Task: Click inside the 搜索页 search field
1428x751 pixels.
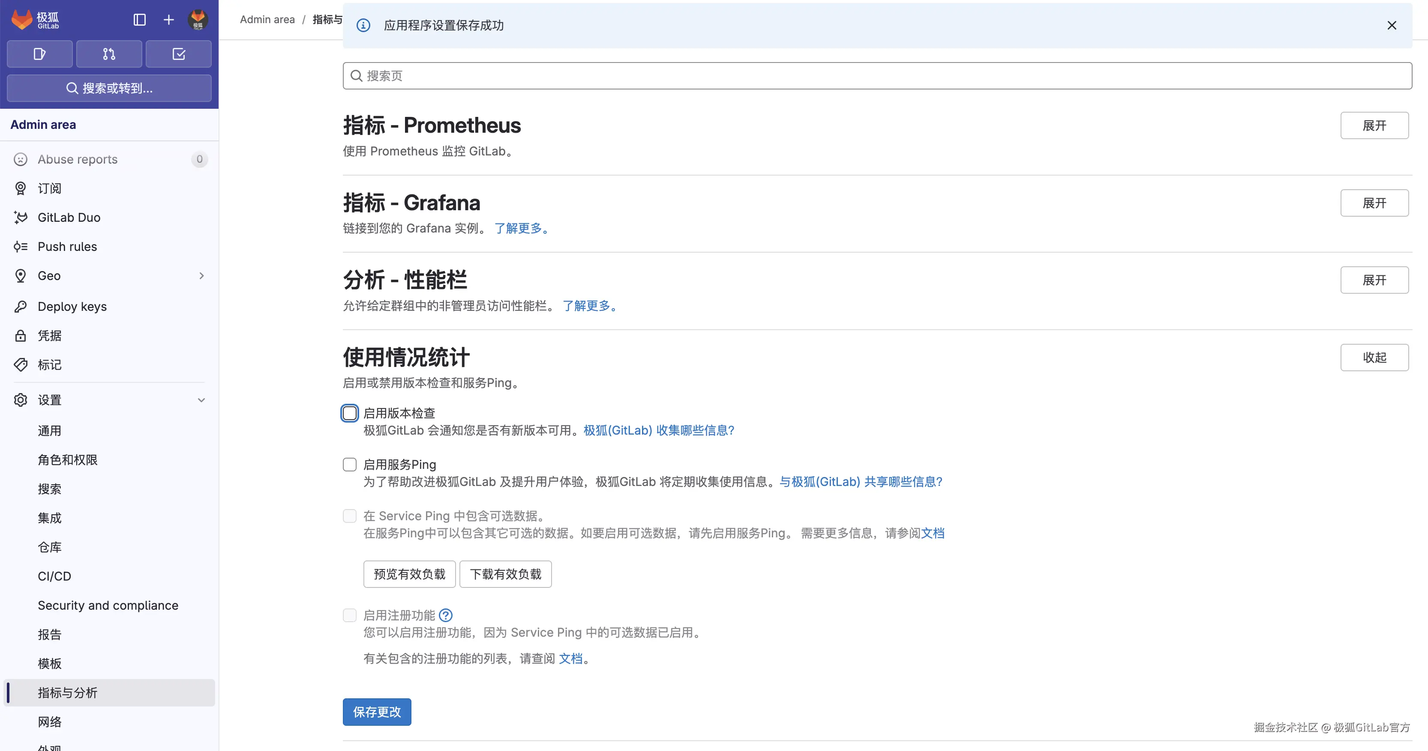Action: pyautogui.click(x=665, y=75)
